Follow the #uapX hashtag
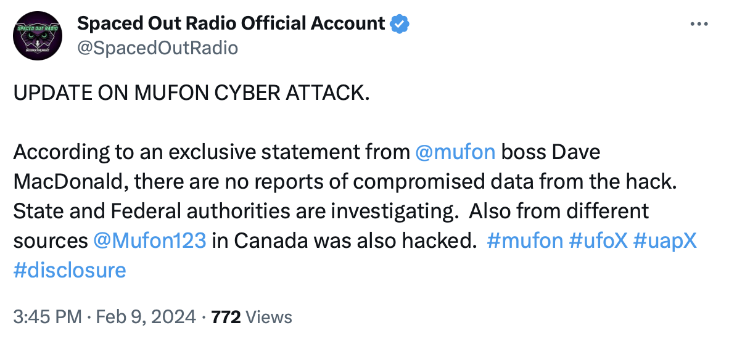 665,240
